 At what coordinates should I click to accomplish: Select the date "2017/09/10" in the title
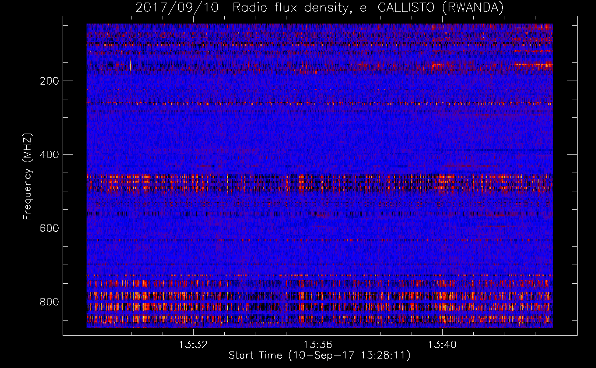(177, 7)
